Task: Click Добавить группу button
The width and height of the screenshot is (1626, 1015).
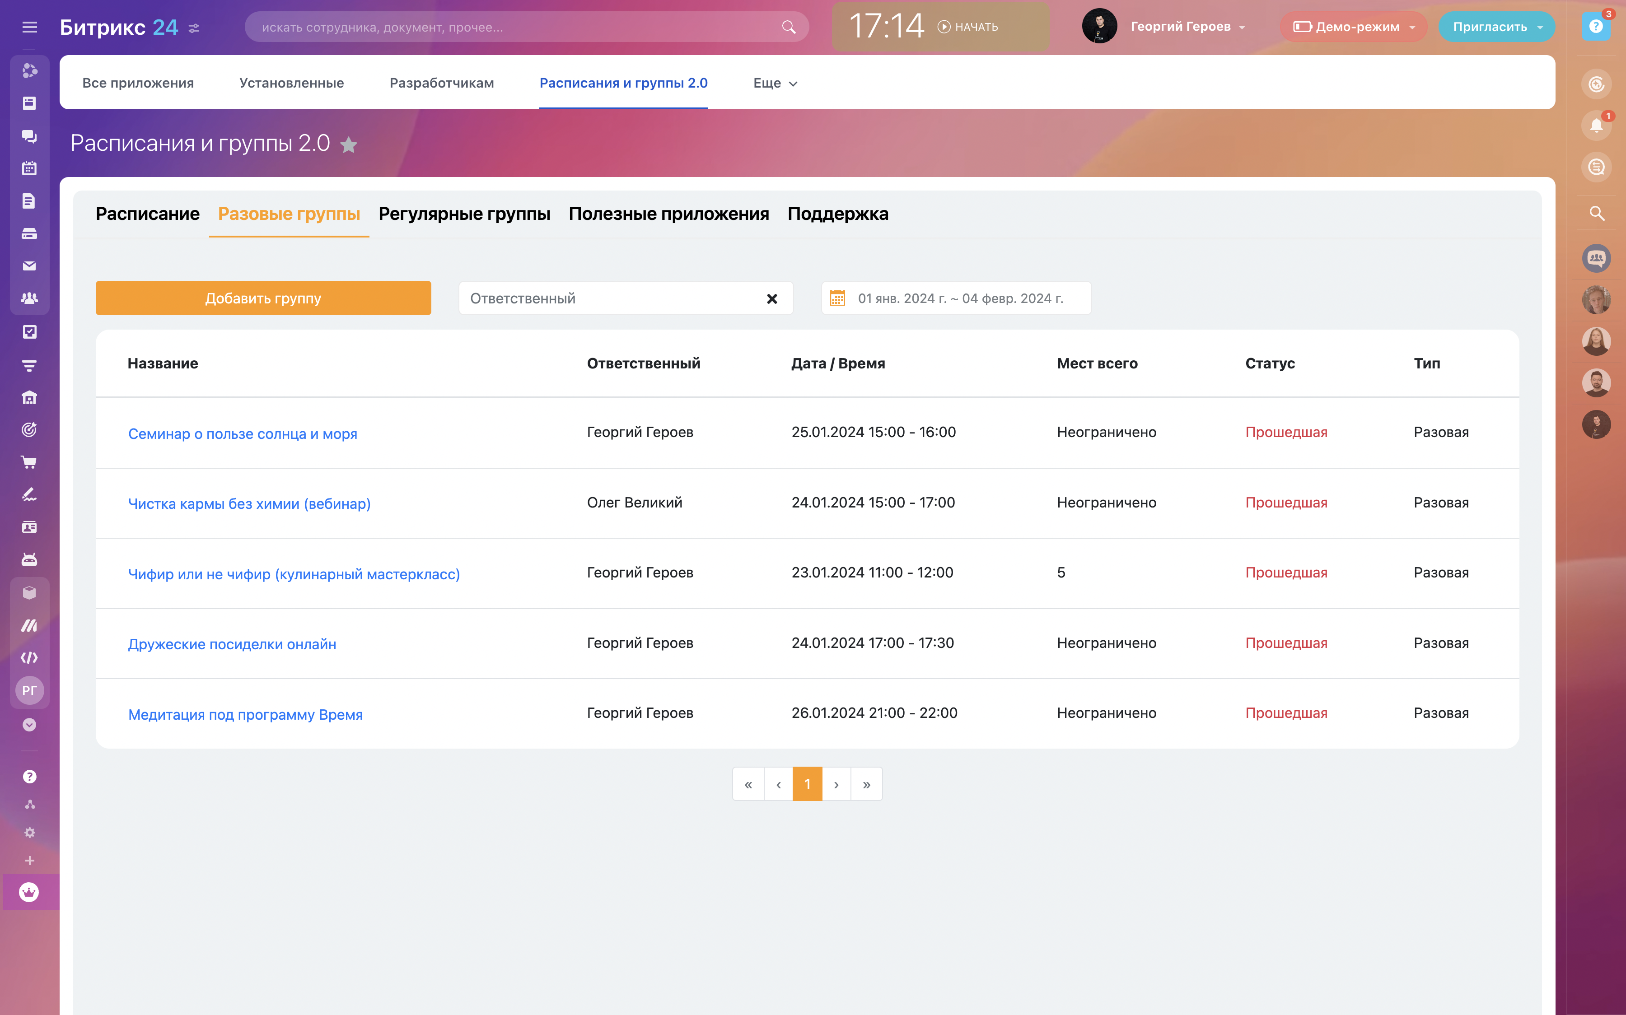Action: 263,298
